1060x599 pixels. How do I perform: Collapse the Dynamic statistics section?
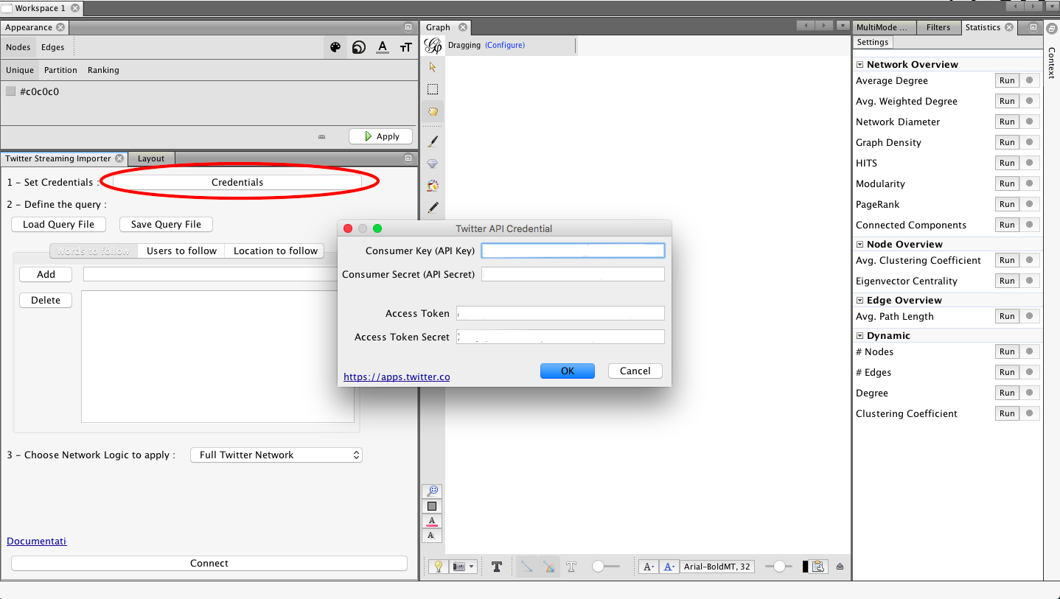[859, 336]
